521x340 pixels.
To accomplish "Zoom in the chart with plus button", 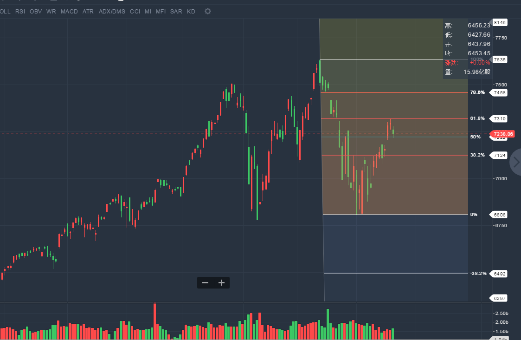I will [x=222, y=283].
